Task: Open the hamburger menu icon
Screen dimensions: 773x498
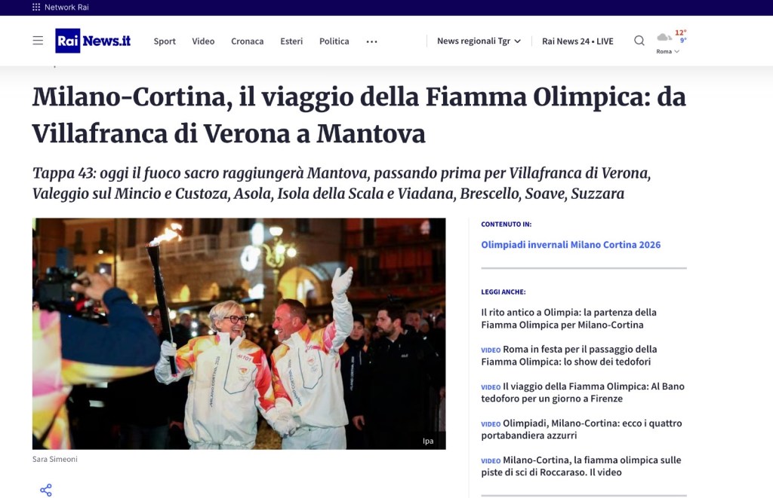Action: click(38, 41)
